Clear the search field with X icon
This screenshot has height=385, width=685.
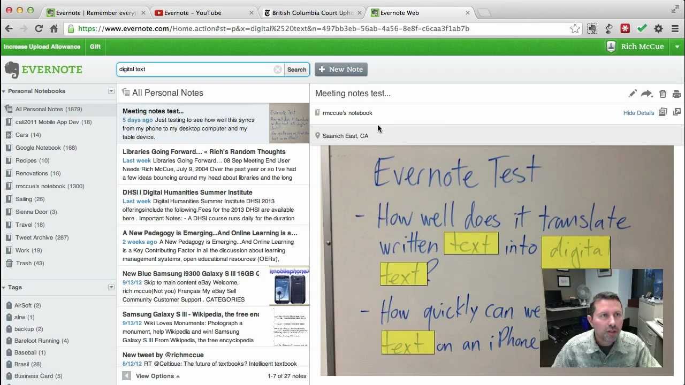(x=277, y=70)
